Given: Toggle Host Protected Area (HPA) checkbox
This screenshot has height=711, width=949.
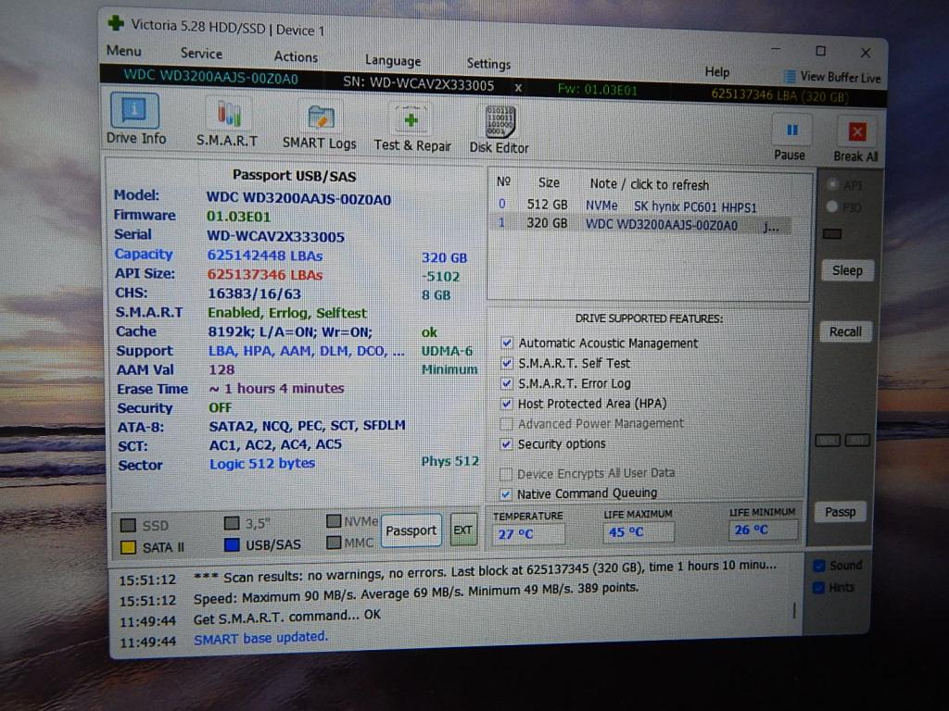Looking at the screenshot, I should [x=507, y=404].
